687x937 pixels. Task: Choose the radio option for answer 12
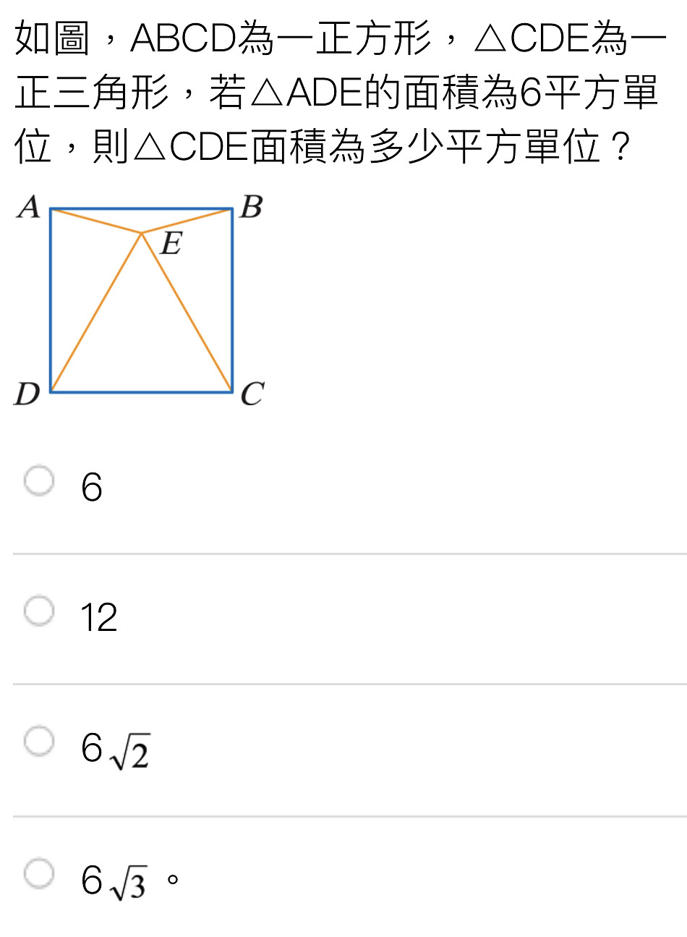pos(39,611)
